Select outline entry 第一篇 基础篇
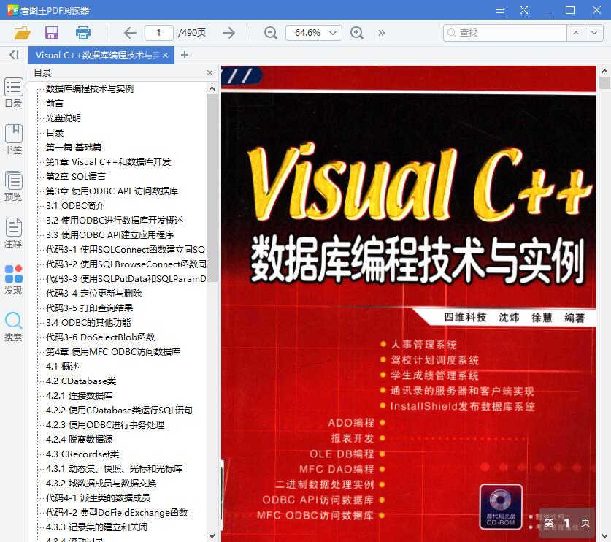 click(x=74, y=148)
